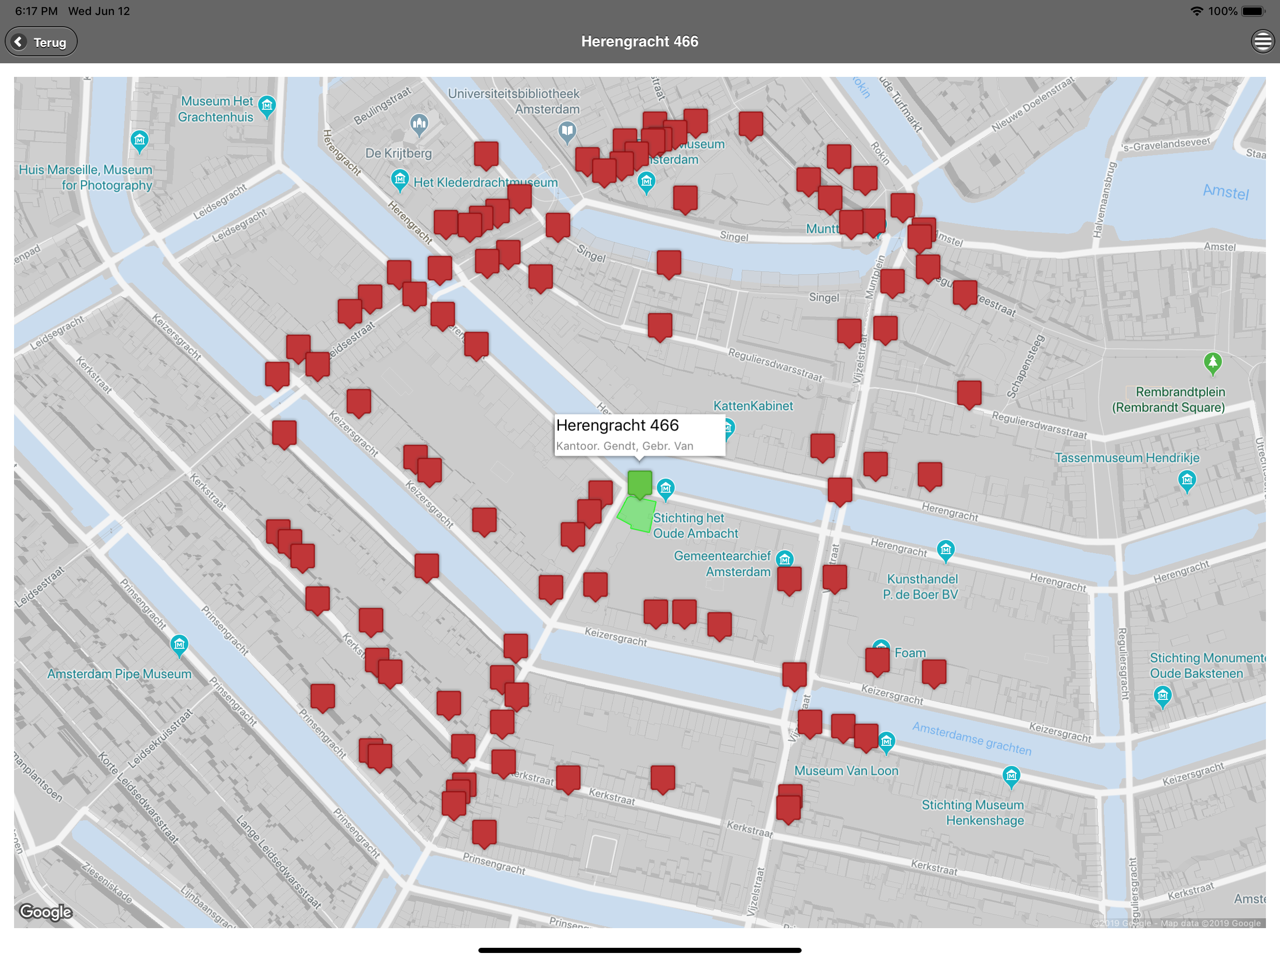Tap the Kunsthandel P. de Boer pin icon

coord(945,551)
